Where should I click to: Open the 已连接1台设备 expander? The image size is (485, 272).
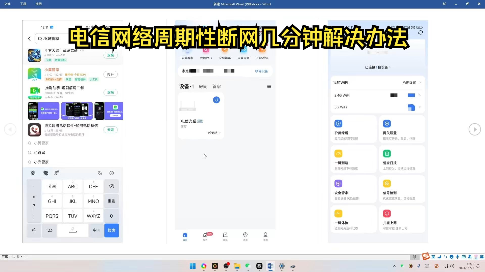point(378,67)
